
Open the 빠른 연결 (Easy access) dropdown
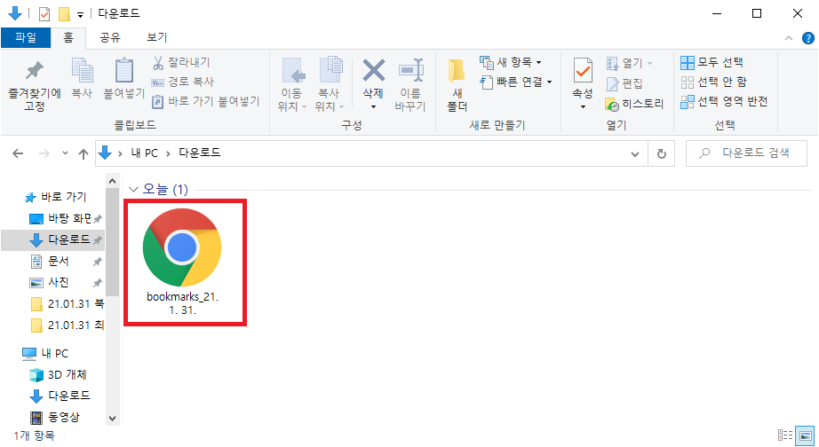(x=516, y=82)
